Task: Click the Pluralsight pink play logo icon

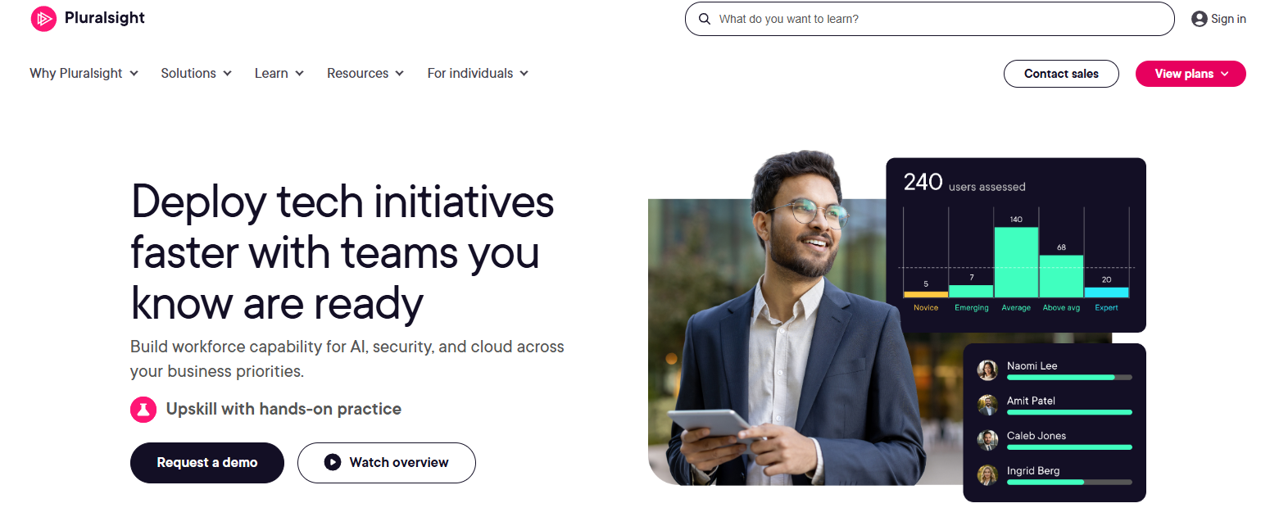Action: click(x=43, y=18)
